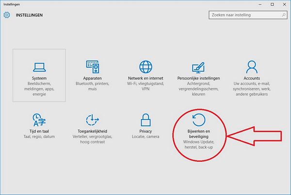Click 'Locatie, camera' description
This screenshot has height=195, width=291.
click(x=145, y=136)
